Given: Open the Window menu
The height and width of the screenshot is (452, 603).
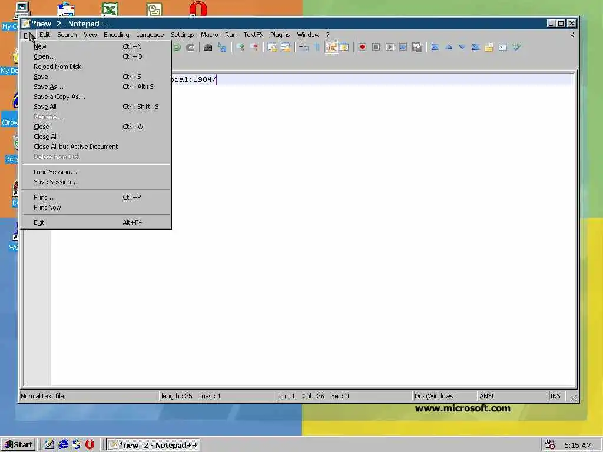Looking at the screenshot, I should click(x=308, y=35).
